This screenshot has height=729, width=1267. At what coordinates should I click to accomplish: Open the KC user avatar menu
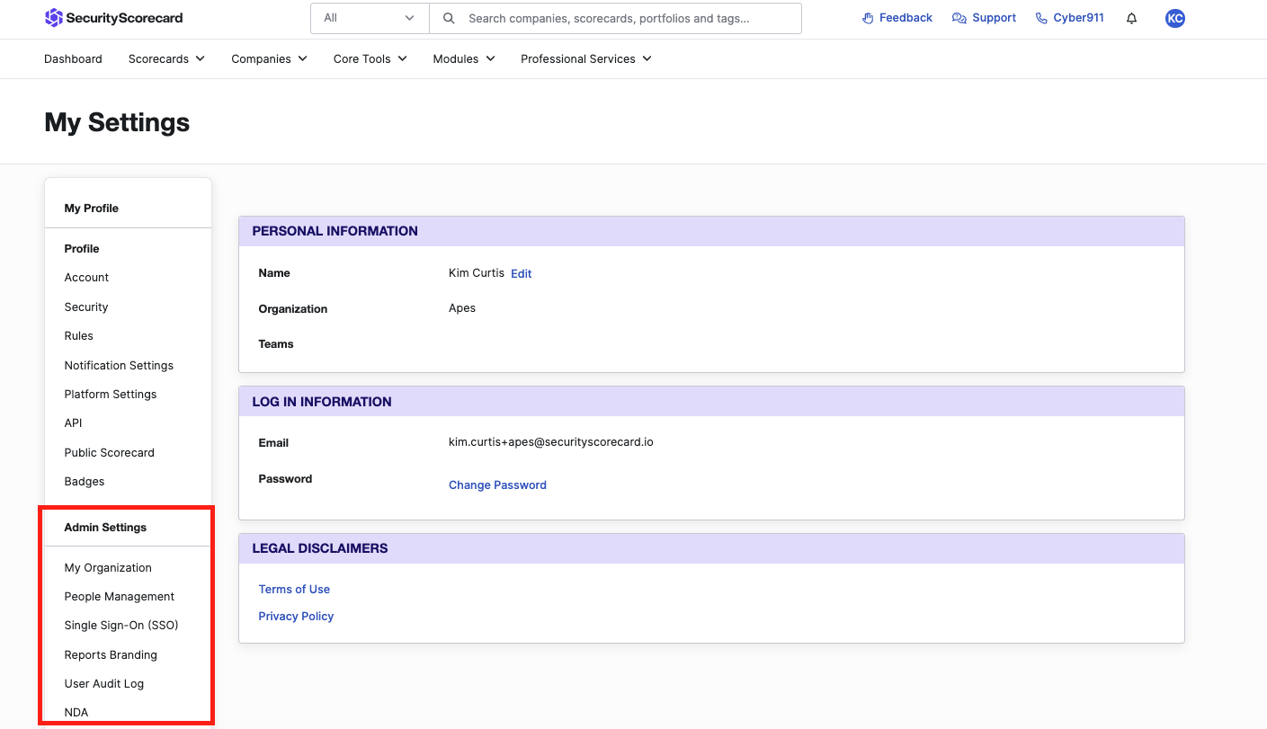coord(1174,18)
